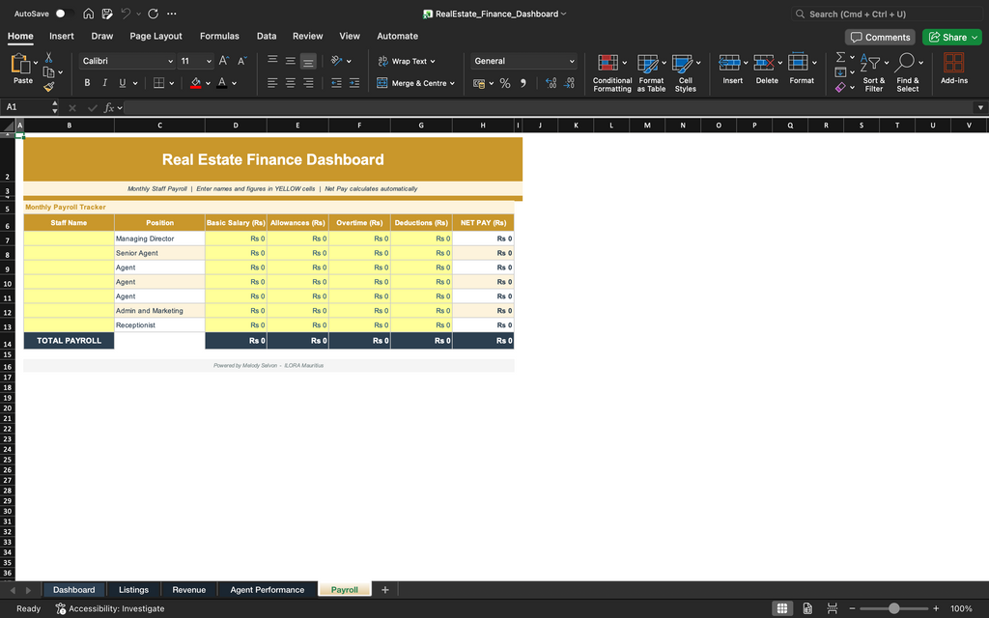Toggle the AutoSave switch

click(63, 14)
